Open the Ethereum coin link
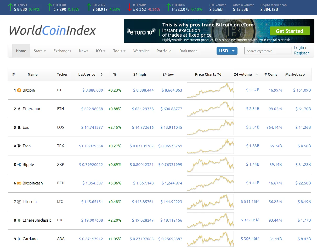The image size is (317, 247). (31, 109)
